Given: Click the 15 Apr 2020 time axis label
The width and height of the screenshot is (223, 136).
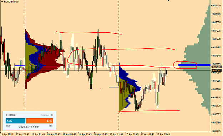Looking at the screenshot, I should pos(7,134).
